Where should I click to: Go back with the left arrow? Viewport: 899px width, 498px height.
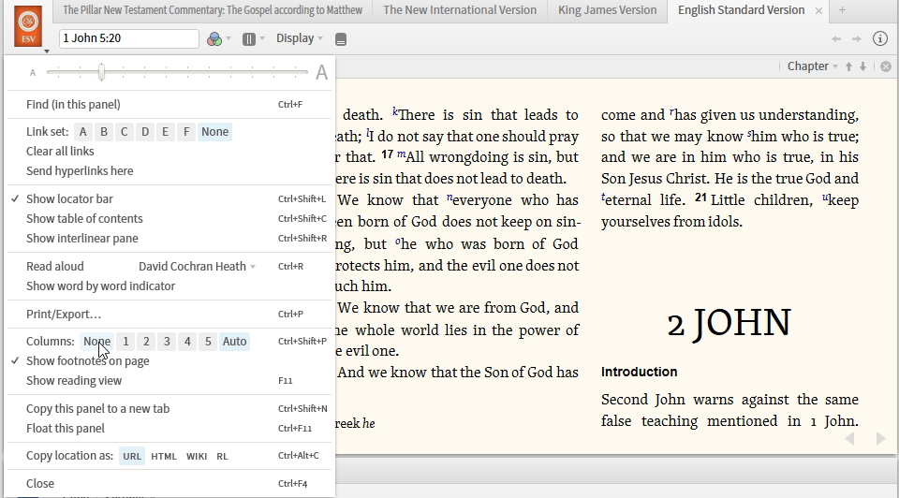[x=836, y=38]
